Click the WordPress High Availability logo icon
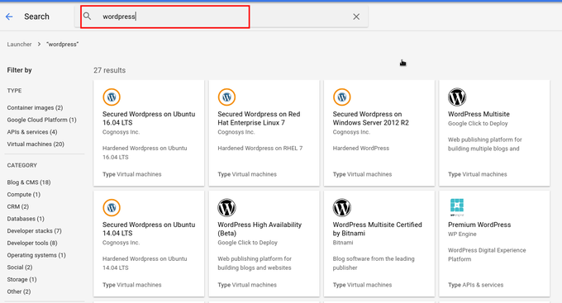 (226, 208)
